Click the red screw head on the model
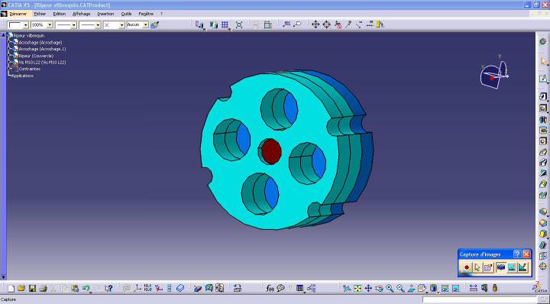The image size is (550, 304). 270,151
